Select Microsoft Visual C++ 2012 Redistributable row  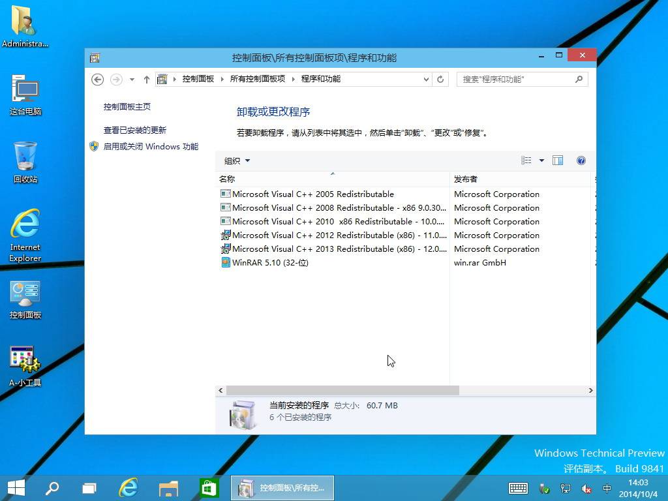click(333, 235)
